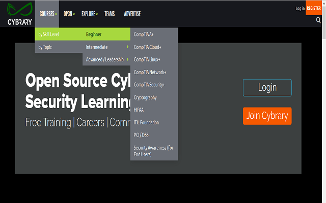326x203 pixels.
Task: Open the CompTIA A+ course
Action: (154, 34)
